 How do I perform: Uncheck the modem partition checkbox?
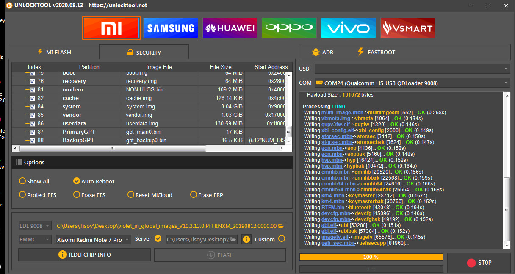tap(32, 90)
